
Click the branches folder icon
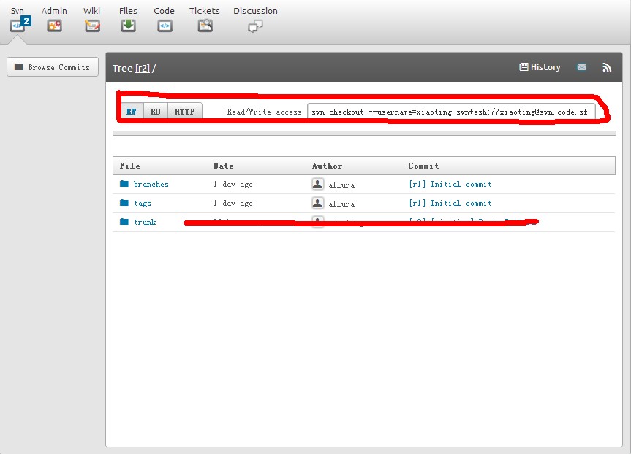pyautogui.click(x=124, y=184)
